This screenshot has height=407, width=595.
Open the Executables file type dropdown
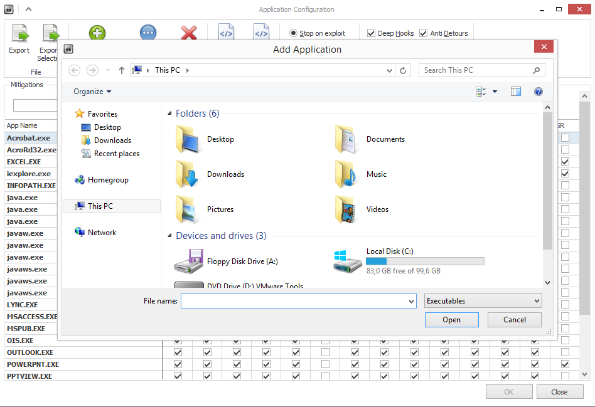pos(483,301)
